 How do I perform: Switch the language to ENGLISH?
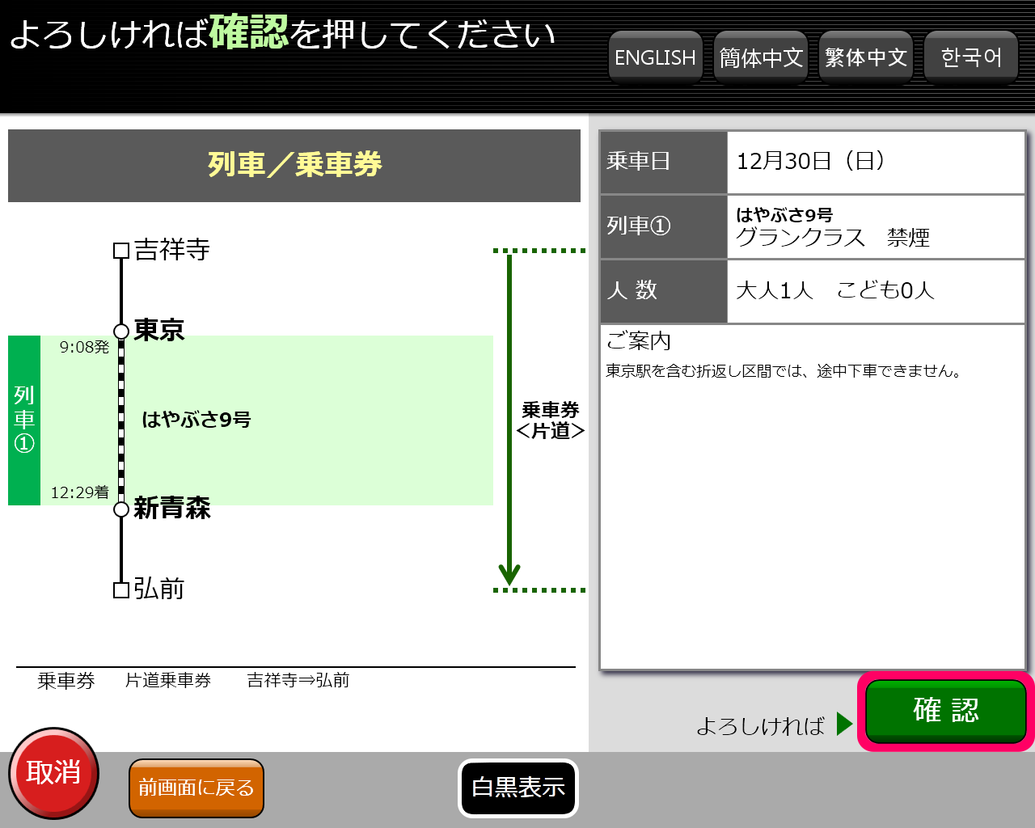coord(655,57)
